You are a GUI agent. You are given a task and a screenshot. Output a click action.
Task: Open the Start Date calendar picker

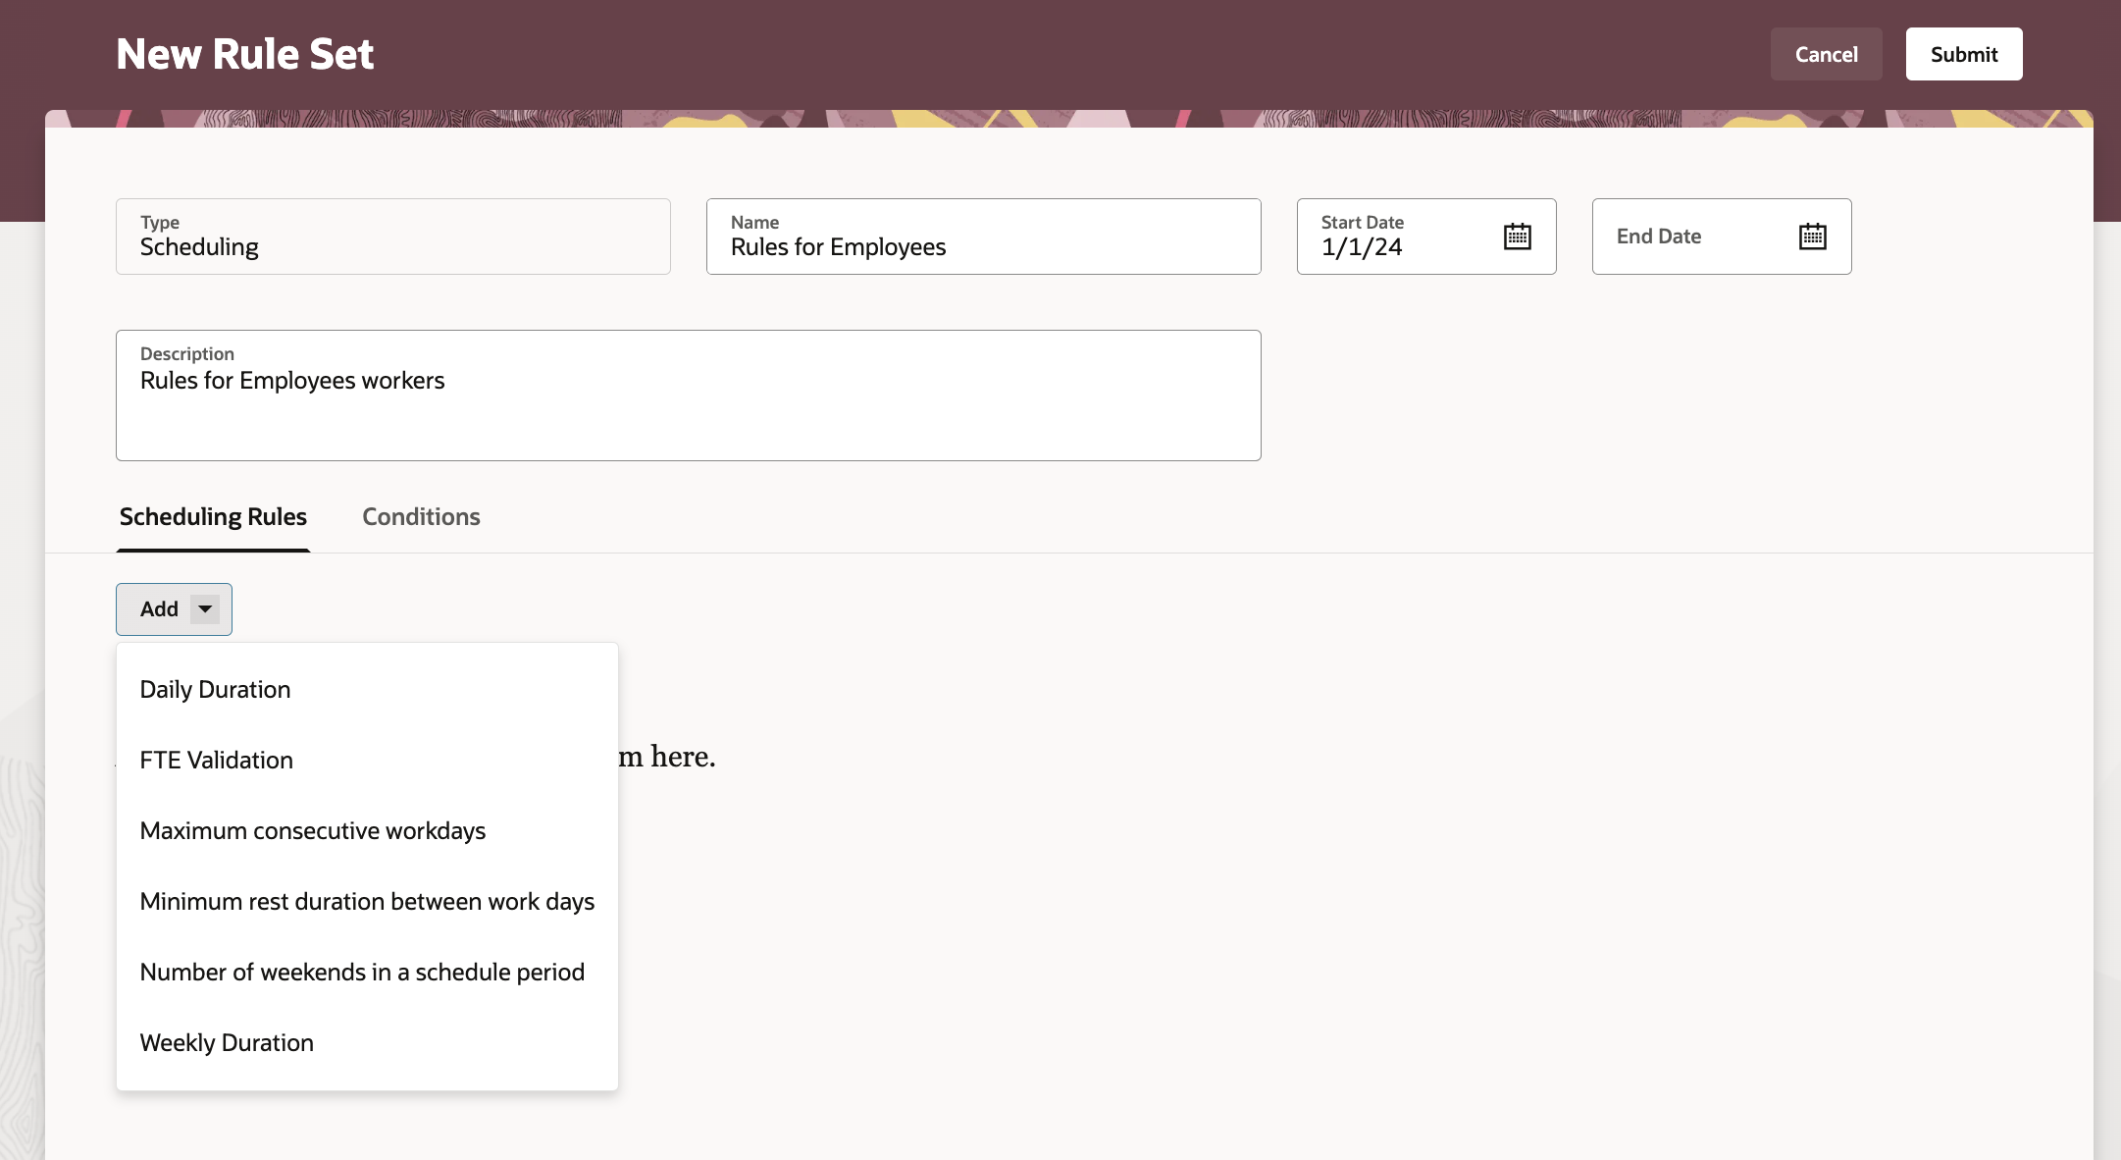point(1517,237)
